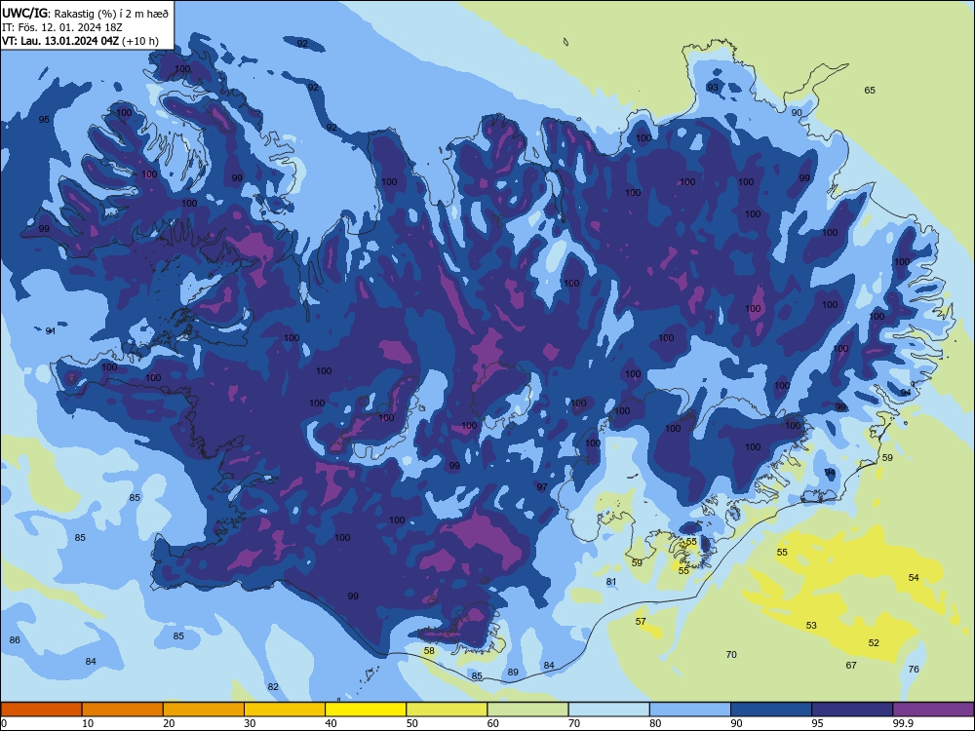The width and height of the screenshot is (975, 731).
Task: Click the bright yellow 40–50 legend swatch
Action: click(x=366, y=710)
